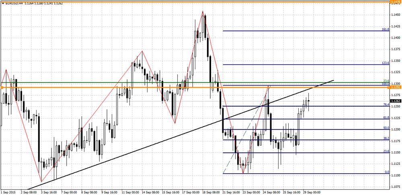Click the EURUSD,H4 chart title text

point(14,3)
